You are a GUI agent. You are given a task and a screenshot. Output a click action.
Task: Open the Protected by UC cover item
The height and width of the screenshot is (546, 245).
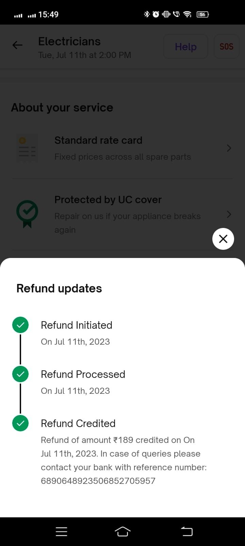pos(127,214)
